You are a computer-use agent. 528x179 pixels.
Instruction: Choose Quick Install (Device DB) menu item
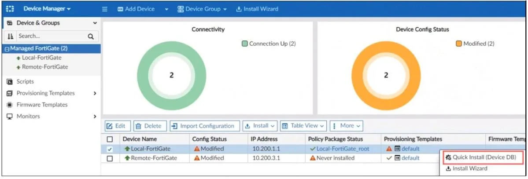[x=484, y=157]
